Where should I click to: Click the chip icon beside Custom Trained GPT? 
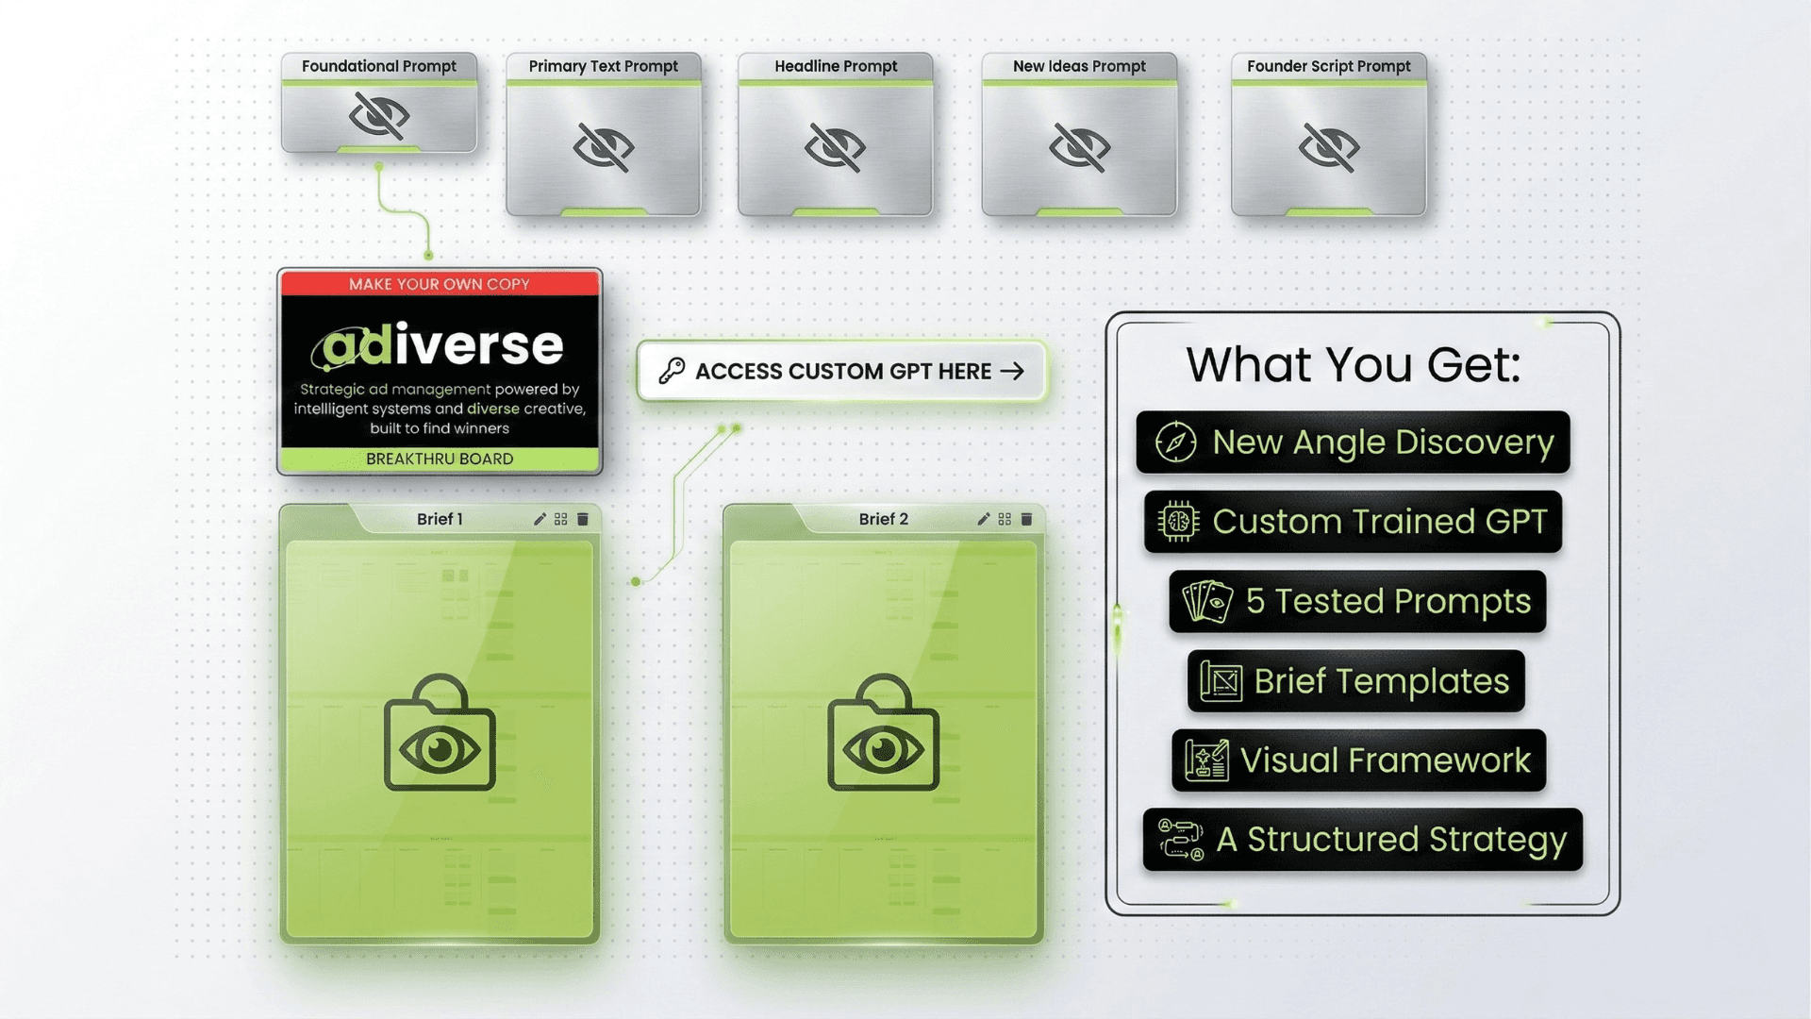1178,521
